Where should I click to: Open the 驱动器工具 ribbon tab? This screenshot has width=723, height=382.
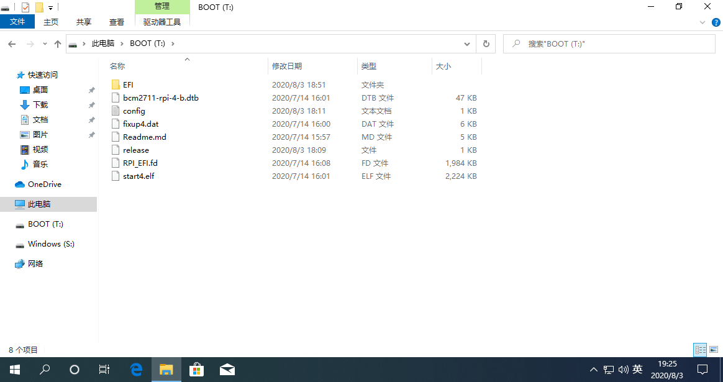pos(162,22)
